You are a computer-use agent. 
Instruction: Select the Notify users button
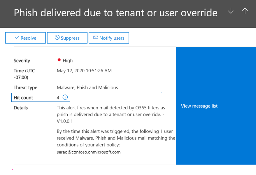109,38
